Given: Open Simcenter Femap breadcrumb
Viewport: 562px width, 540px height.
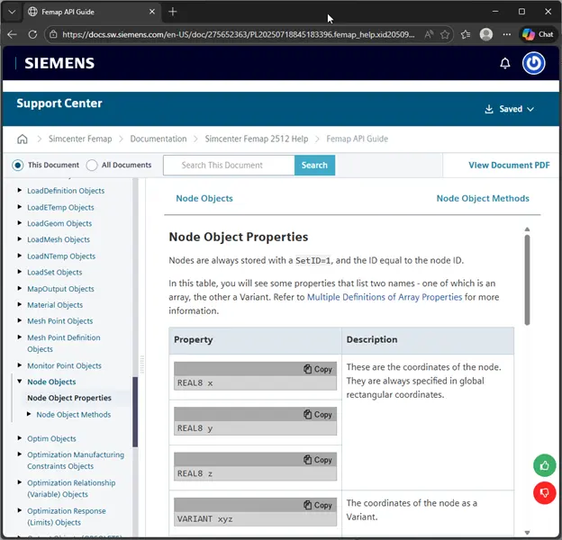Looking at the screenshot, I should pos(80,139).
